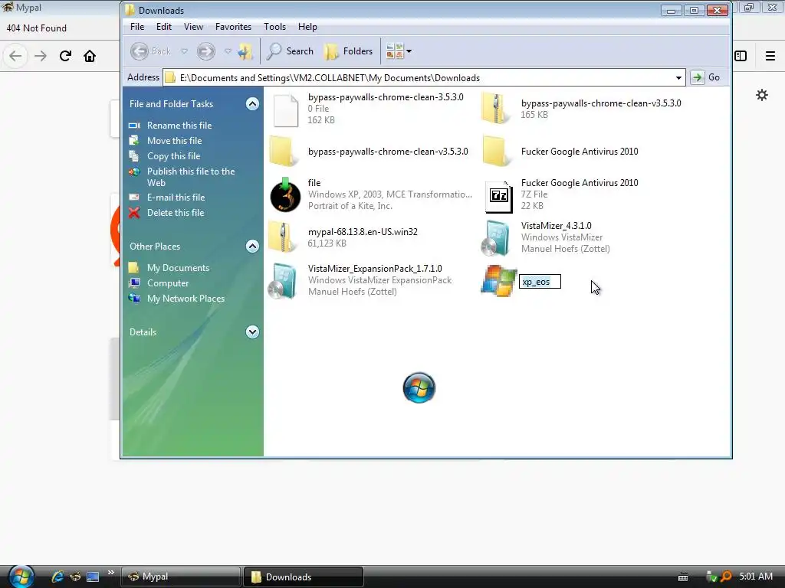785x588 pixels.
Task: Collapse the Other Places section
Action: pos(252,246)
